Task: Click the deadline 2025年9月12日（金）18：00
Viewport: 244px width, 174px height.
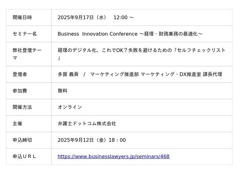Action: pos(91,140)
